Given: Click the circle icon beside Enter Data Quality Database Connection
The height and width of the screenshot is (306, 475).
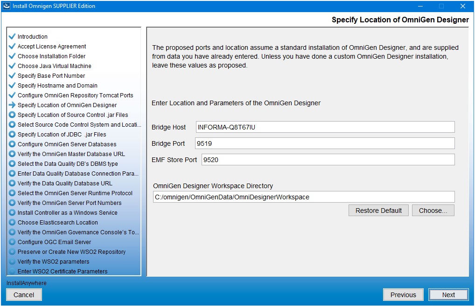Looking at the screenshot, I should pos(12,173).
